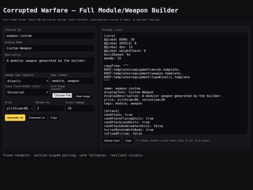
Task: Click the '@global DURA: 20' preview line
Action: pos(119,39)
